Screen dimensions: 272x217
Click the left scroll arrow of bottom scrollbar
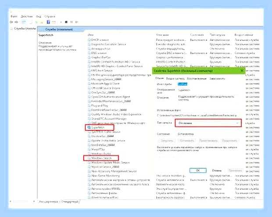pyautogui.click(x=11, y=201)
